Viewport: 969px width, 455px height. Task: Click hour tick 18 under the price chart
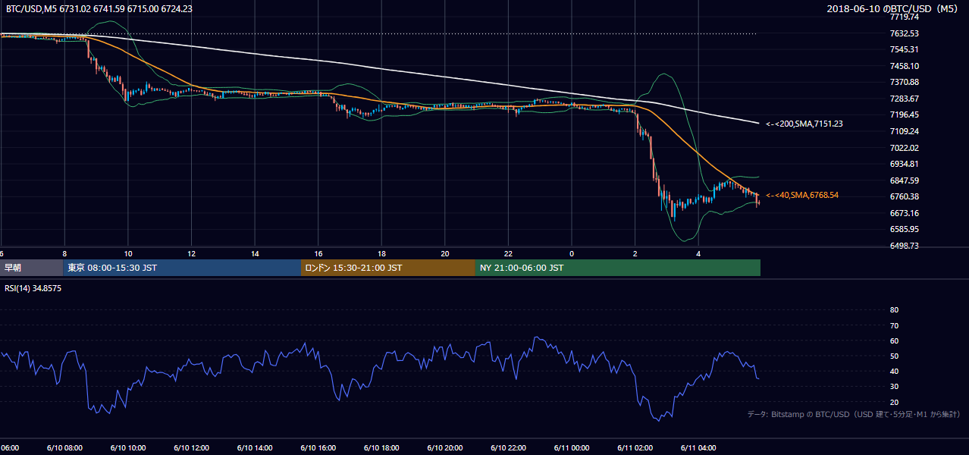382,253
